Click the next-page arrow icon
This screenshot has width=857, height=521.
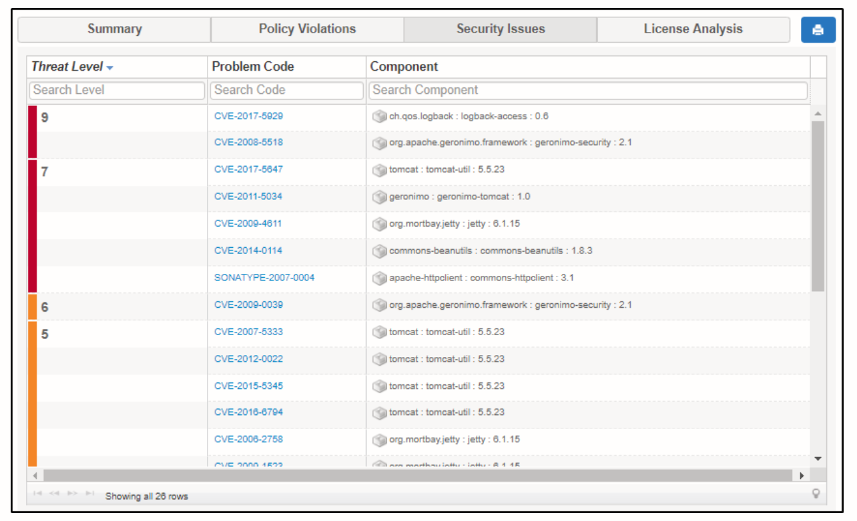pyautogui.click(x=71, y=493)
